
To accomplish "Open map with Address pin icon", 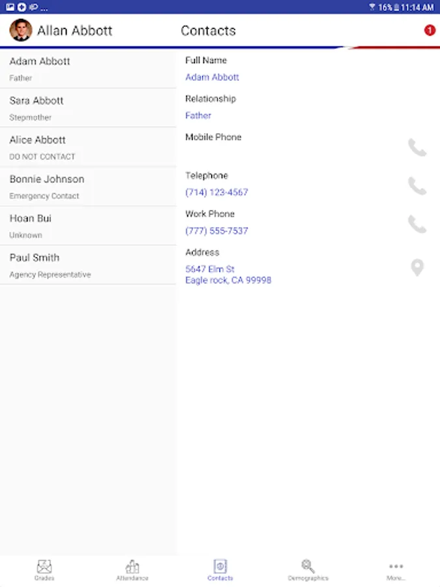I will [x=417, y=267].
